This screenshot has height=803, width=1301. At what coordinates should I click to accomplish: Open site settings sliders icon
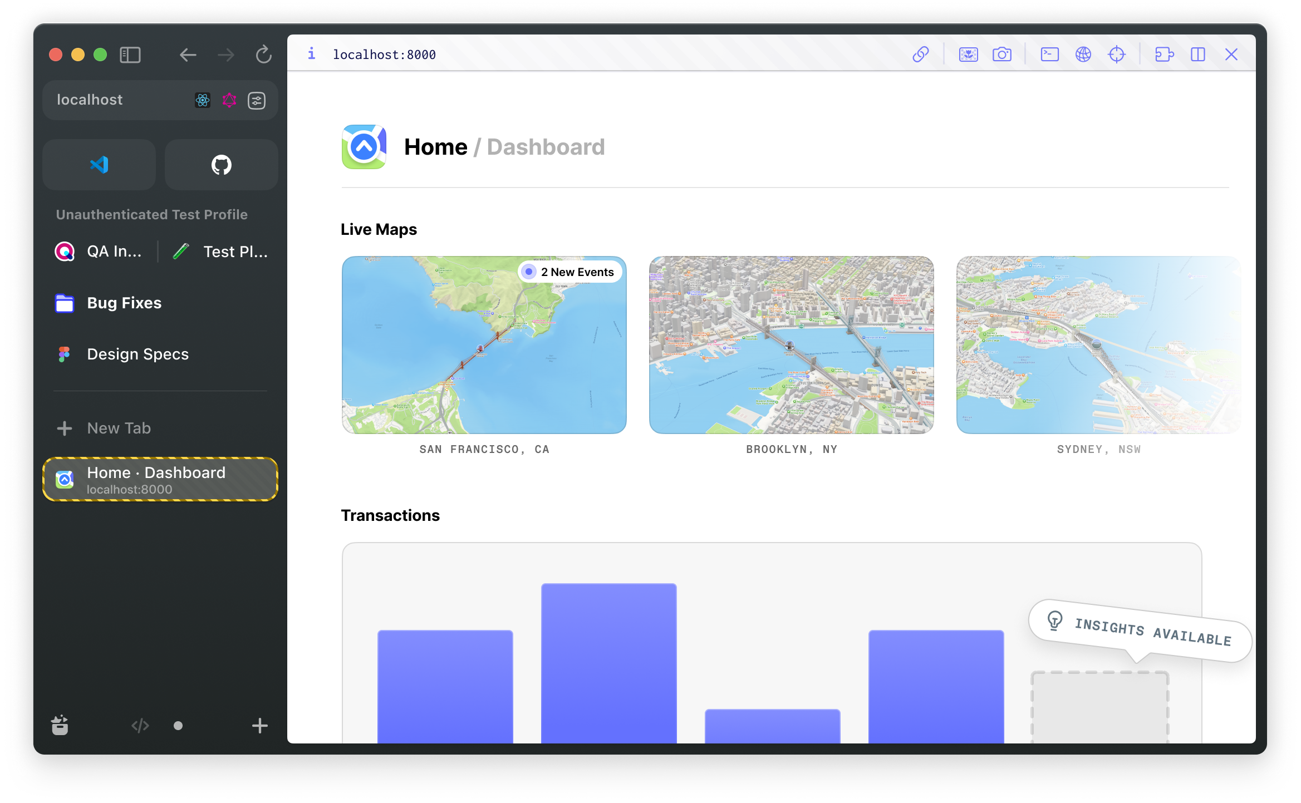click(x=257, y=100)
